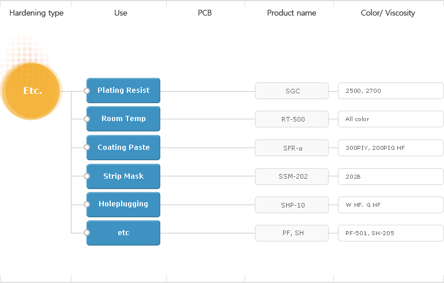The image size is (444, 283).
Task: Select the Plating Resist box
Action: tap(123, 90)
